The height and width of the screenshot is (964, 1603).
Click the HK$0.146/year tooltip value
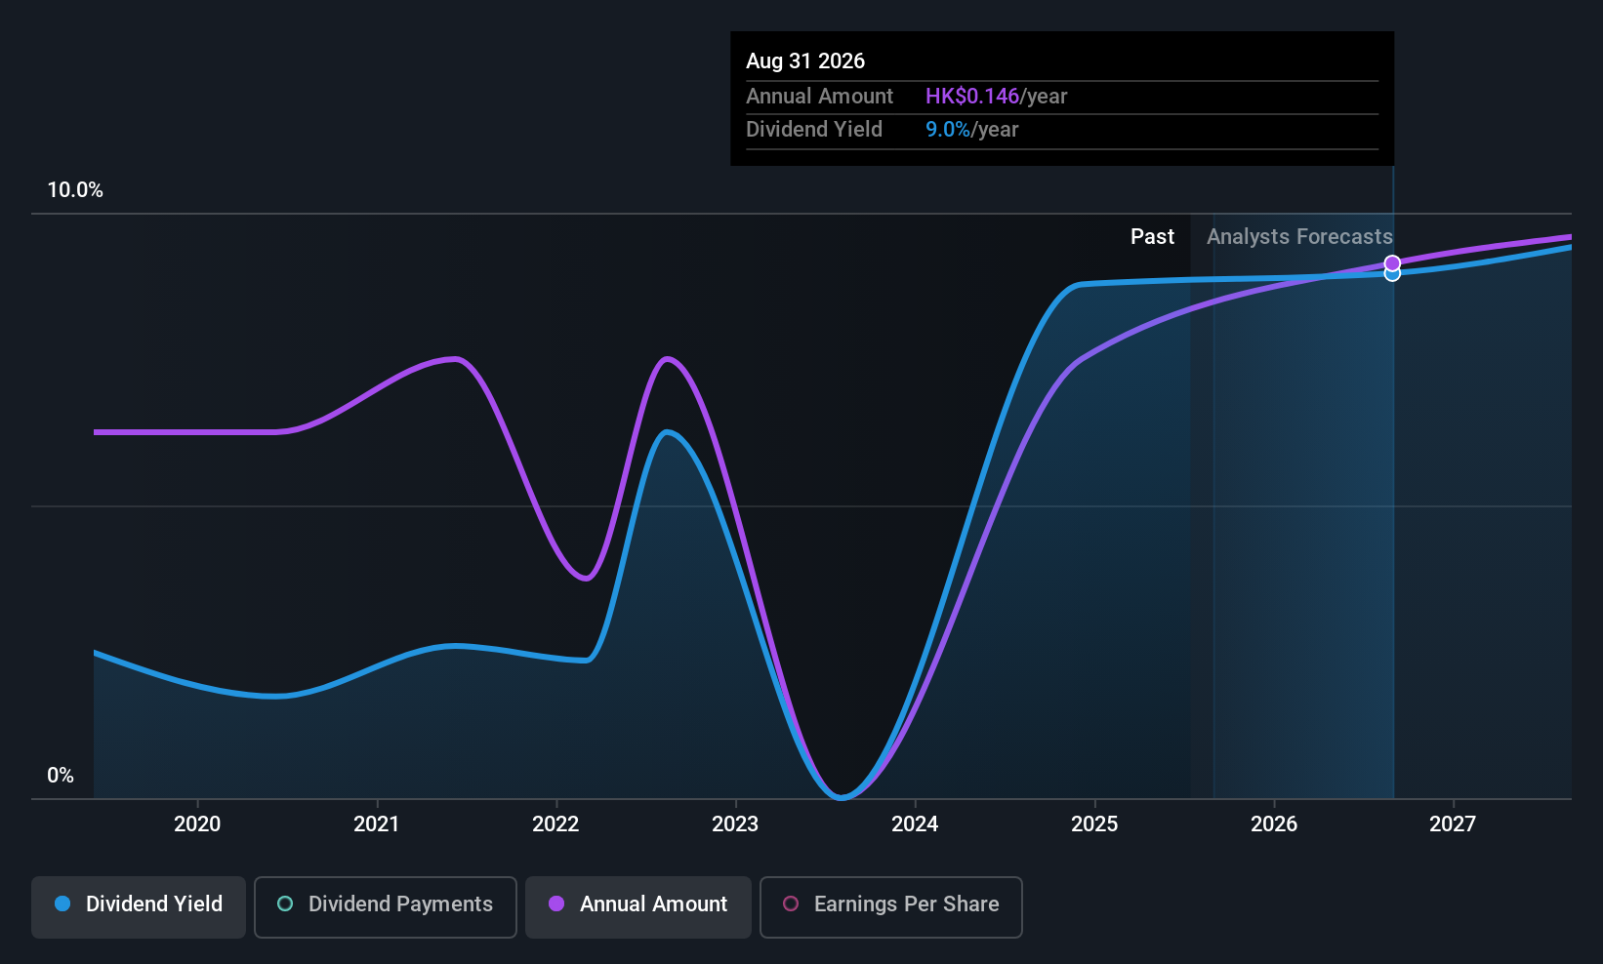coord(996,97)
